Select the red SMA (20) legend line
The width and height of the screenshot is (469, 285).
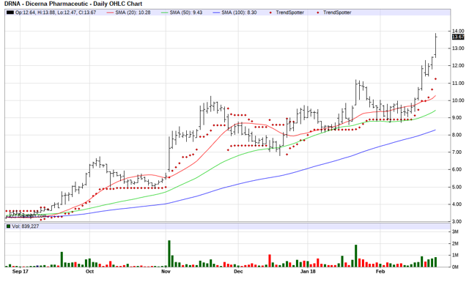point(110,12)
